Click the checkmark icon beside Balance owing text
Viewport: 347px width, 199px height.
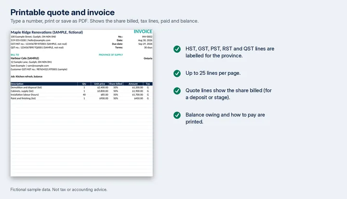tap(177, 115)
